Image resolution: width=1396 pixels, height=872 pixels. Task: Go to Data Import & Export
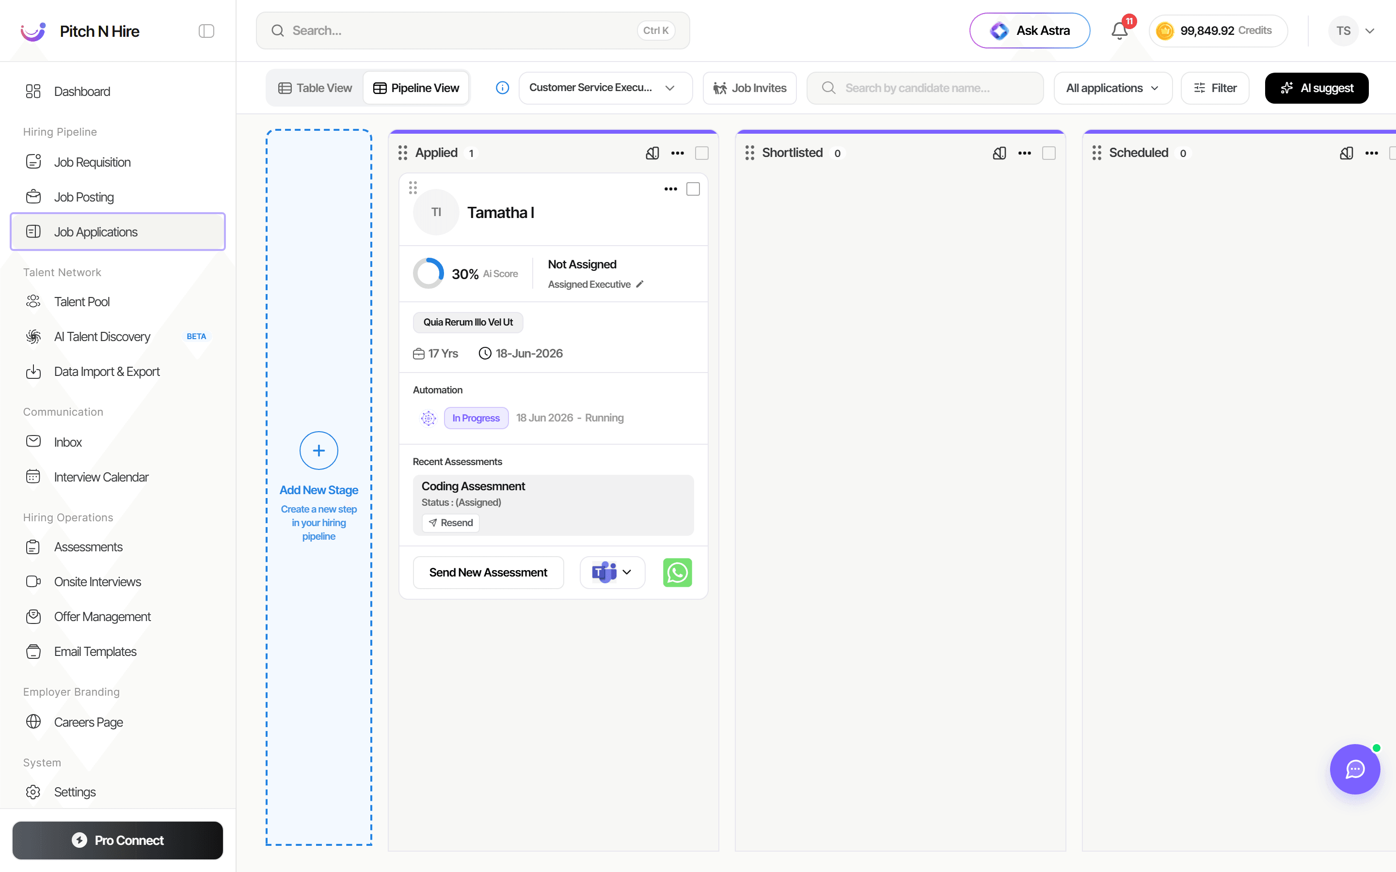pos(118,372)
